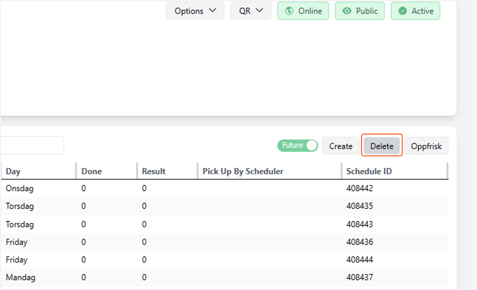Click the Delete button
477x290 pixels.
382,146
